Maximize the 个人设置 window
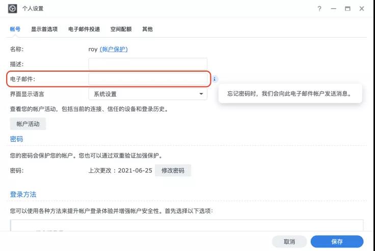Viewport: 375px width, 251px height. [x=347, y=9]
